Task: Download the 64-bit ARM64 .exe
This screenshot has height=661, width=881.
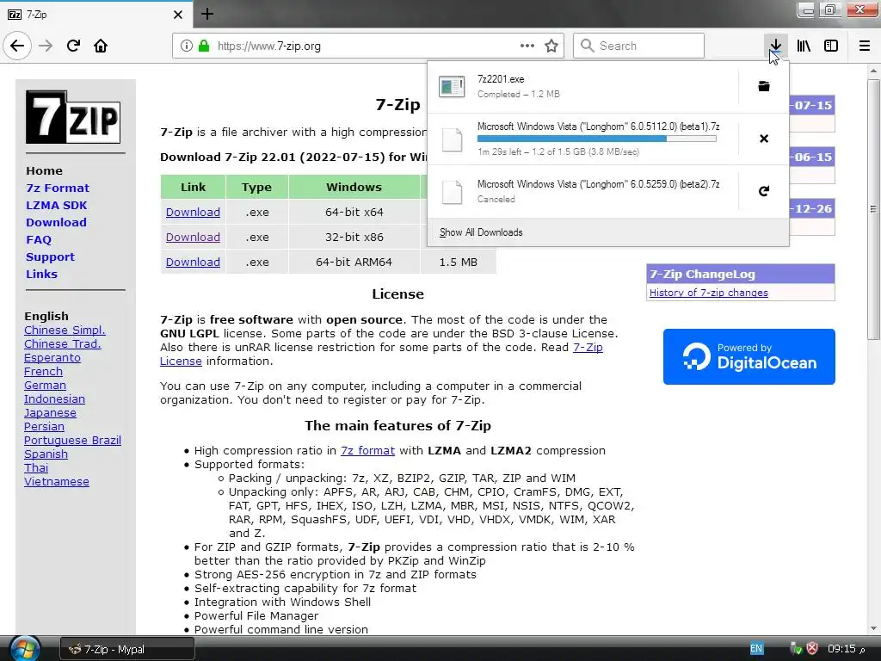Action: tap(193, 262)
